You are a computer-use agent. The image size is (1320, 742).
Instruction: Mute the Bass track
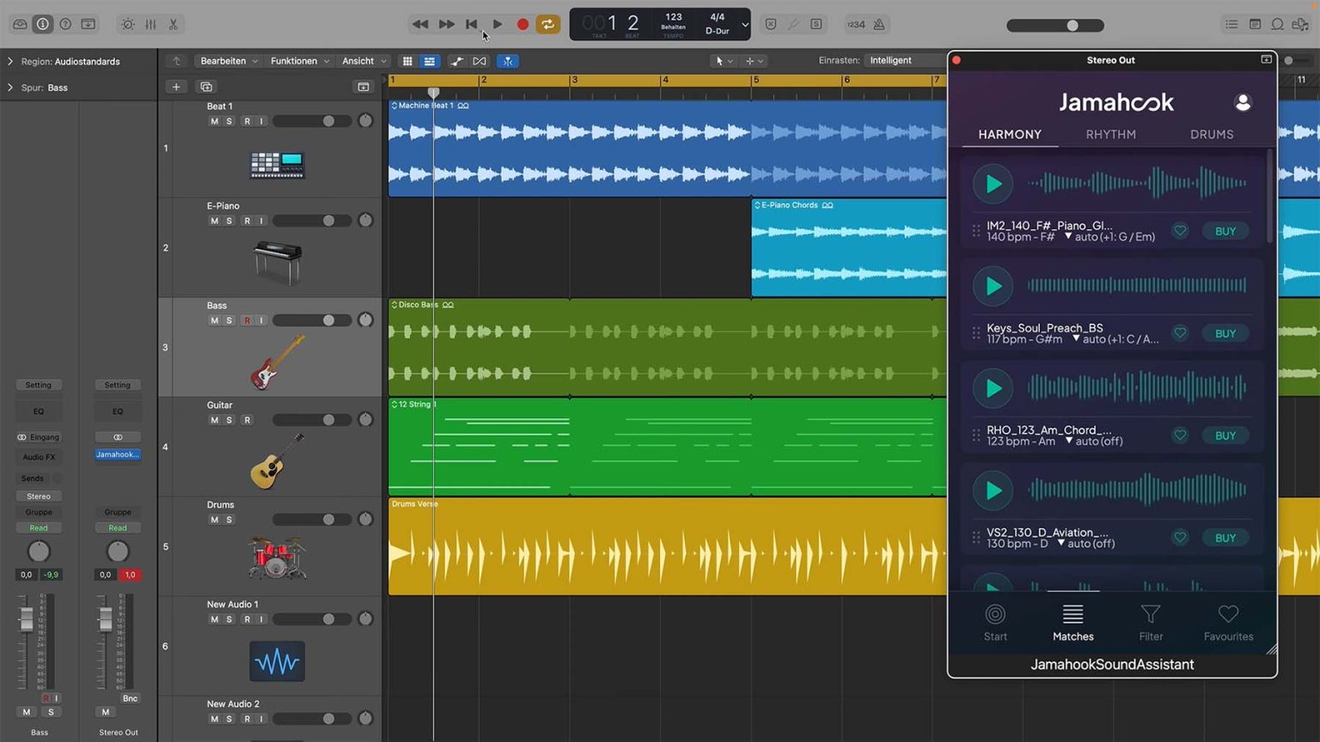pyautogui.click(x=214, y=319)
